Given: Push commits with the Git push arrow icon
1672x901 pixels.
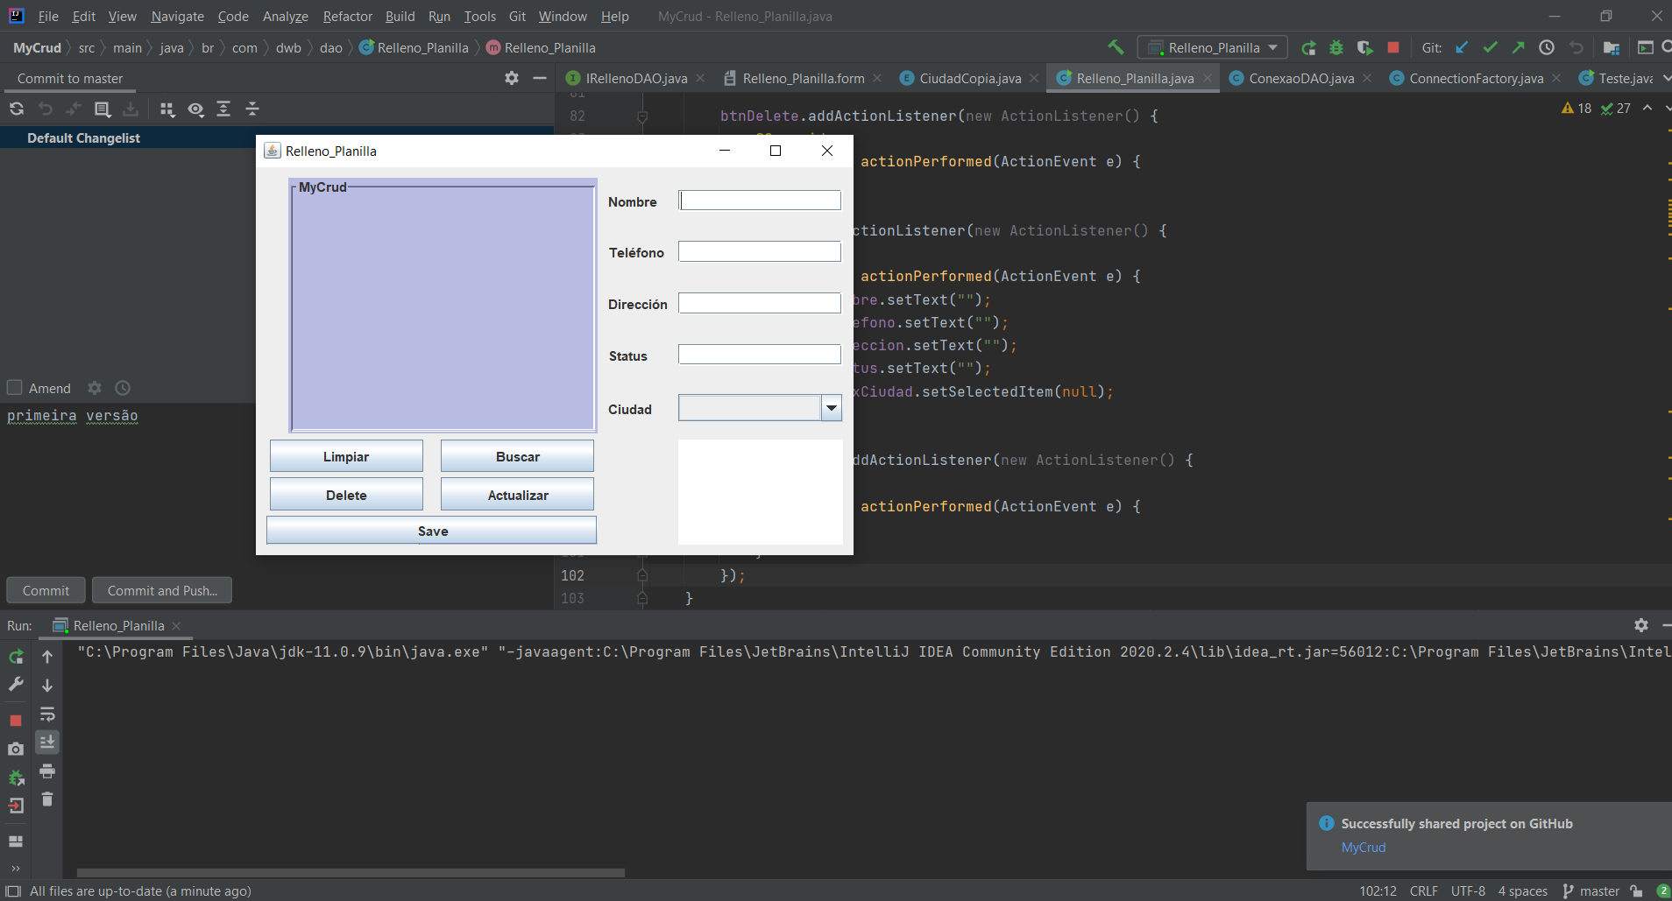Looking at the screenshot, I should tap(1519, 48).
